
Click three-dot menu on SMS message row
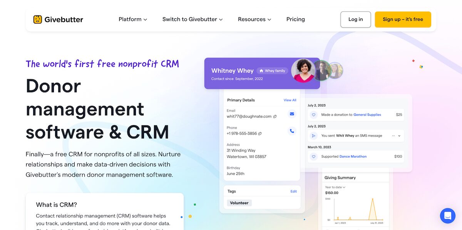pyautogui.click(x=393, y=136)
